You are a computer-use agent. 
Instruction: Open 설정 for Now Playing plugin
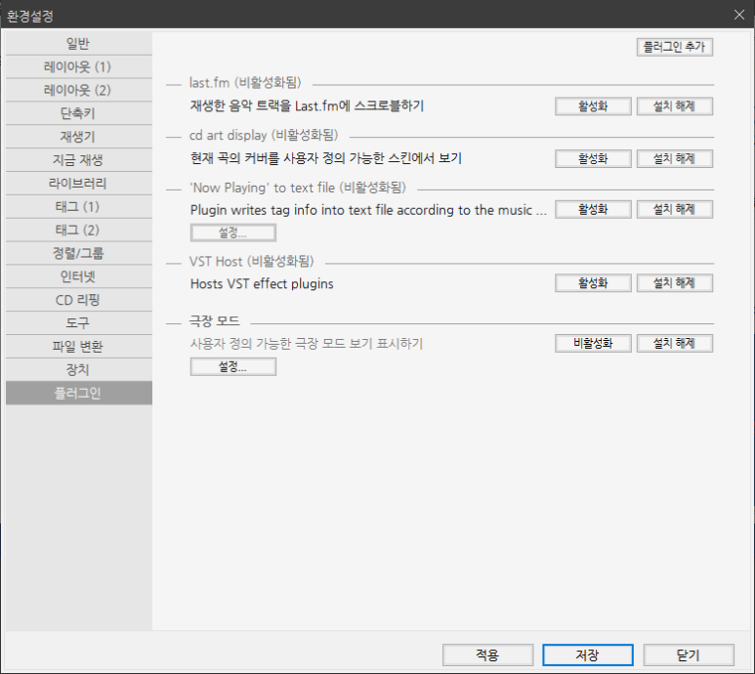point(233,233)
